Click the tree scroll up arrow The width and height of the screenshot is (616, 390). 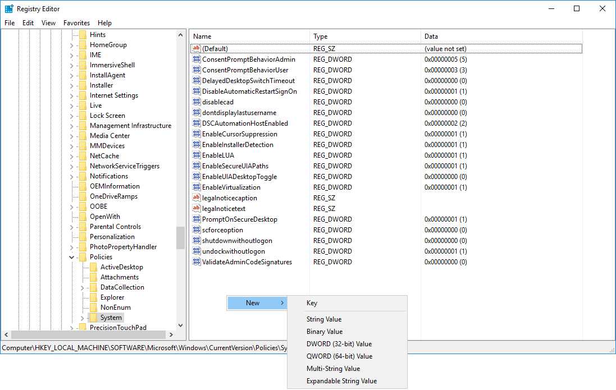click(180, 35)
